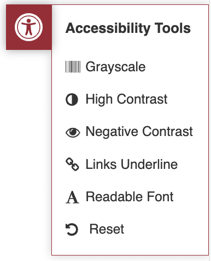Turn on the Readable Font option
Viewport: 211px width, 261px height.
pos(130,197)
